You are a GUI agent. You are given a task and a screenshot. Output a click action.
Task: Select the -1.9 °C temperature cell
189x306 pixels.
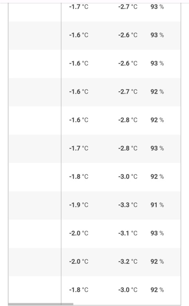coord(79,205)
